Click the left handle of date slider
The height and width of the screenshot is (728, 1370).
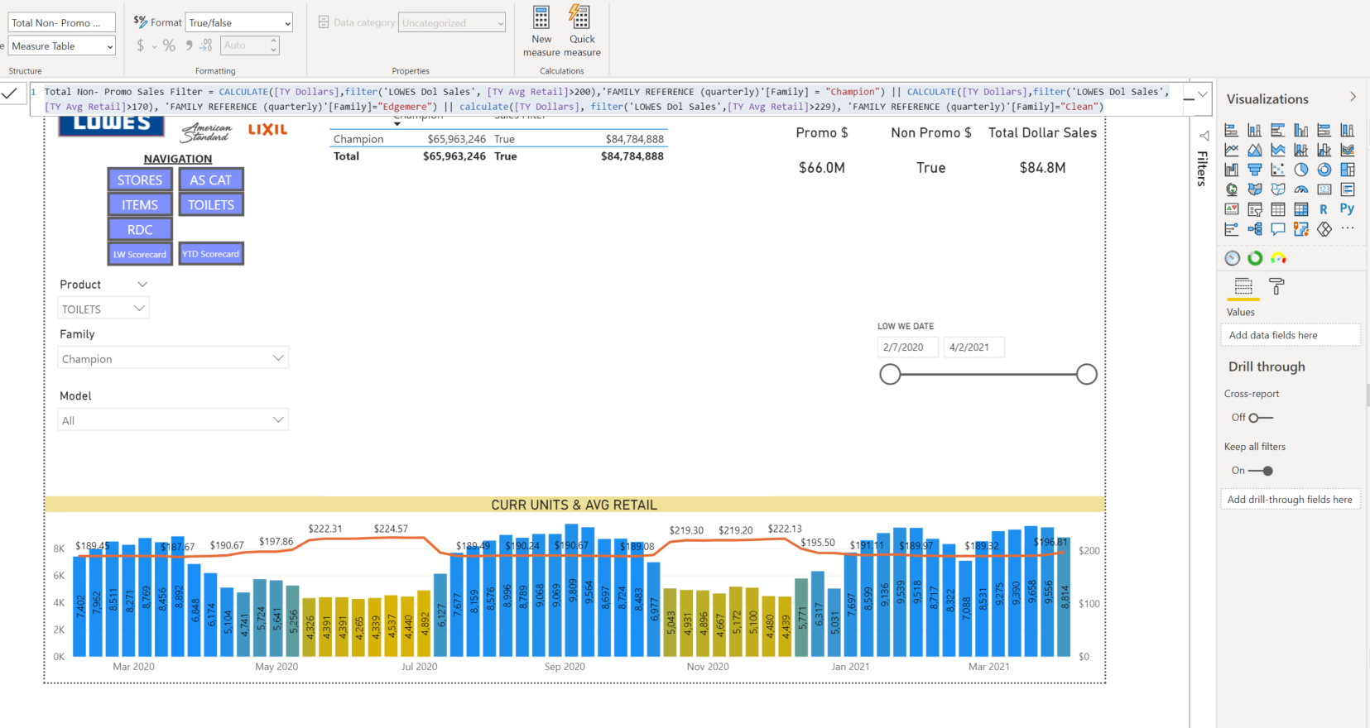pos(890,374)
